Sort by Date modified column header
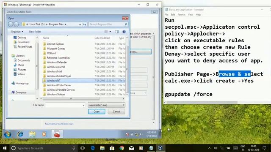This screenshot has height=152, width=271. click(102, 38)
